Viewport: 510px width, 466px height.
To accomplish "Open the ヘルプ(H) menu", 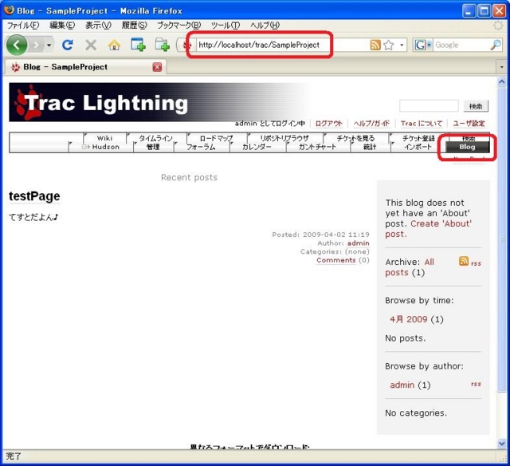I will (x=265, y=25).
